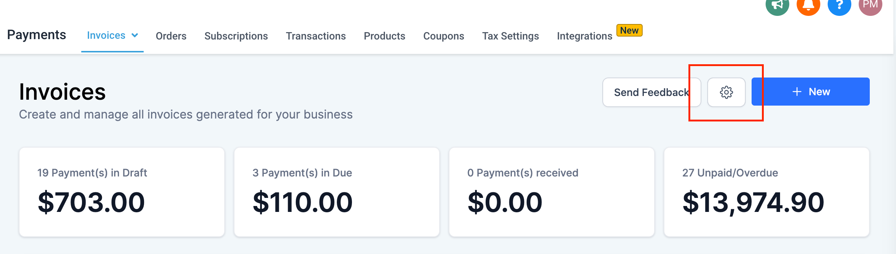Select the Payments in Draft card
The height and width of the screenshot is (254, 896).
pos(122,192)
